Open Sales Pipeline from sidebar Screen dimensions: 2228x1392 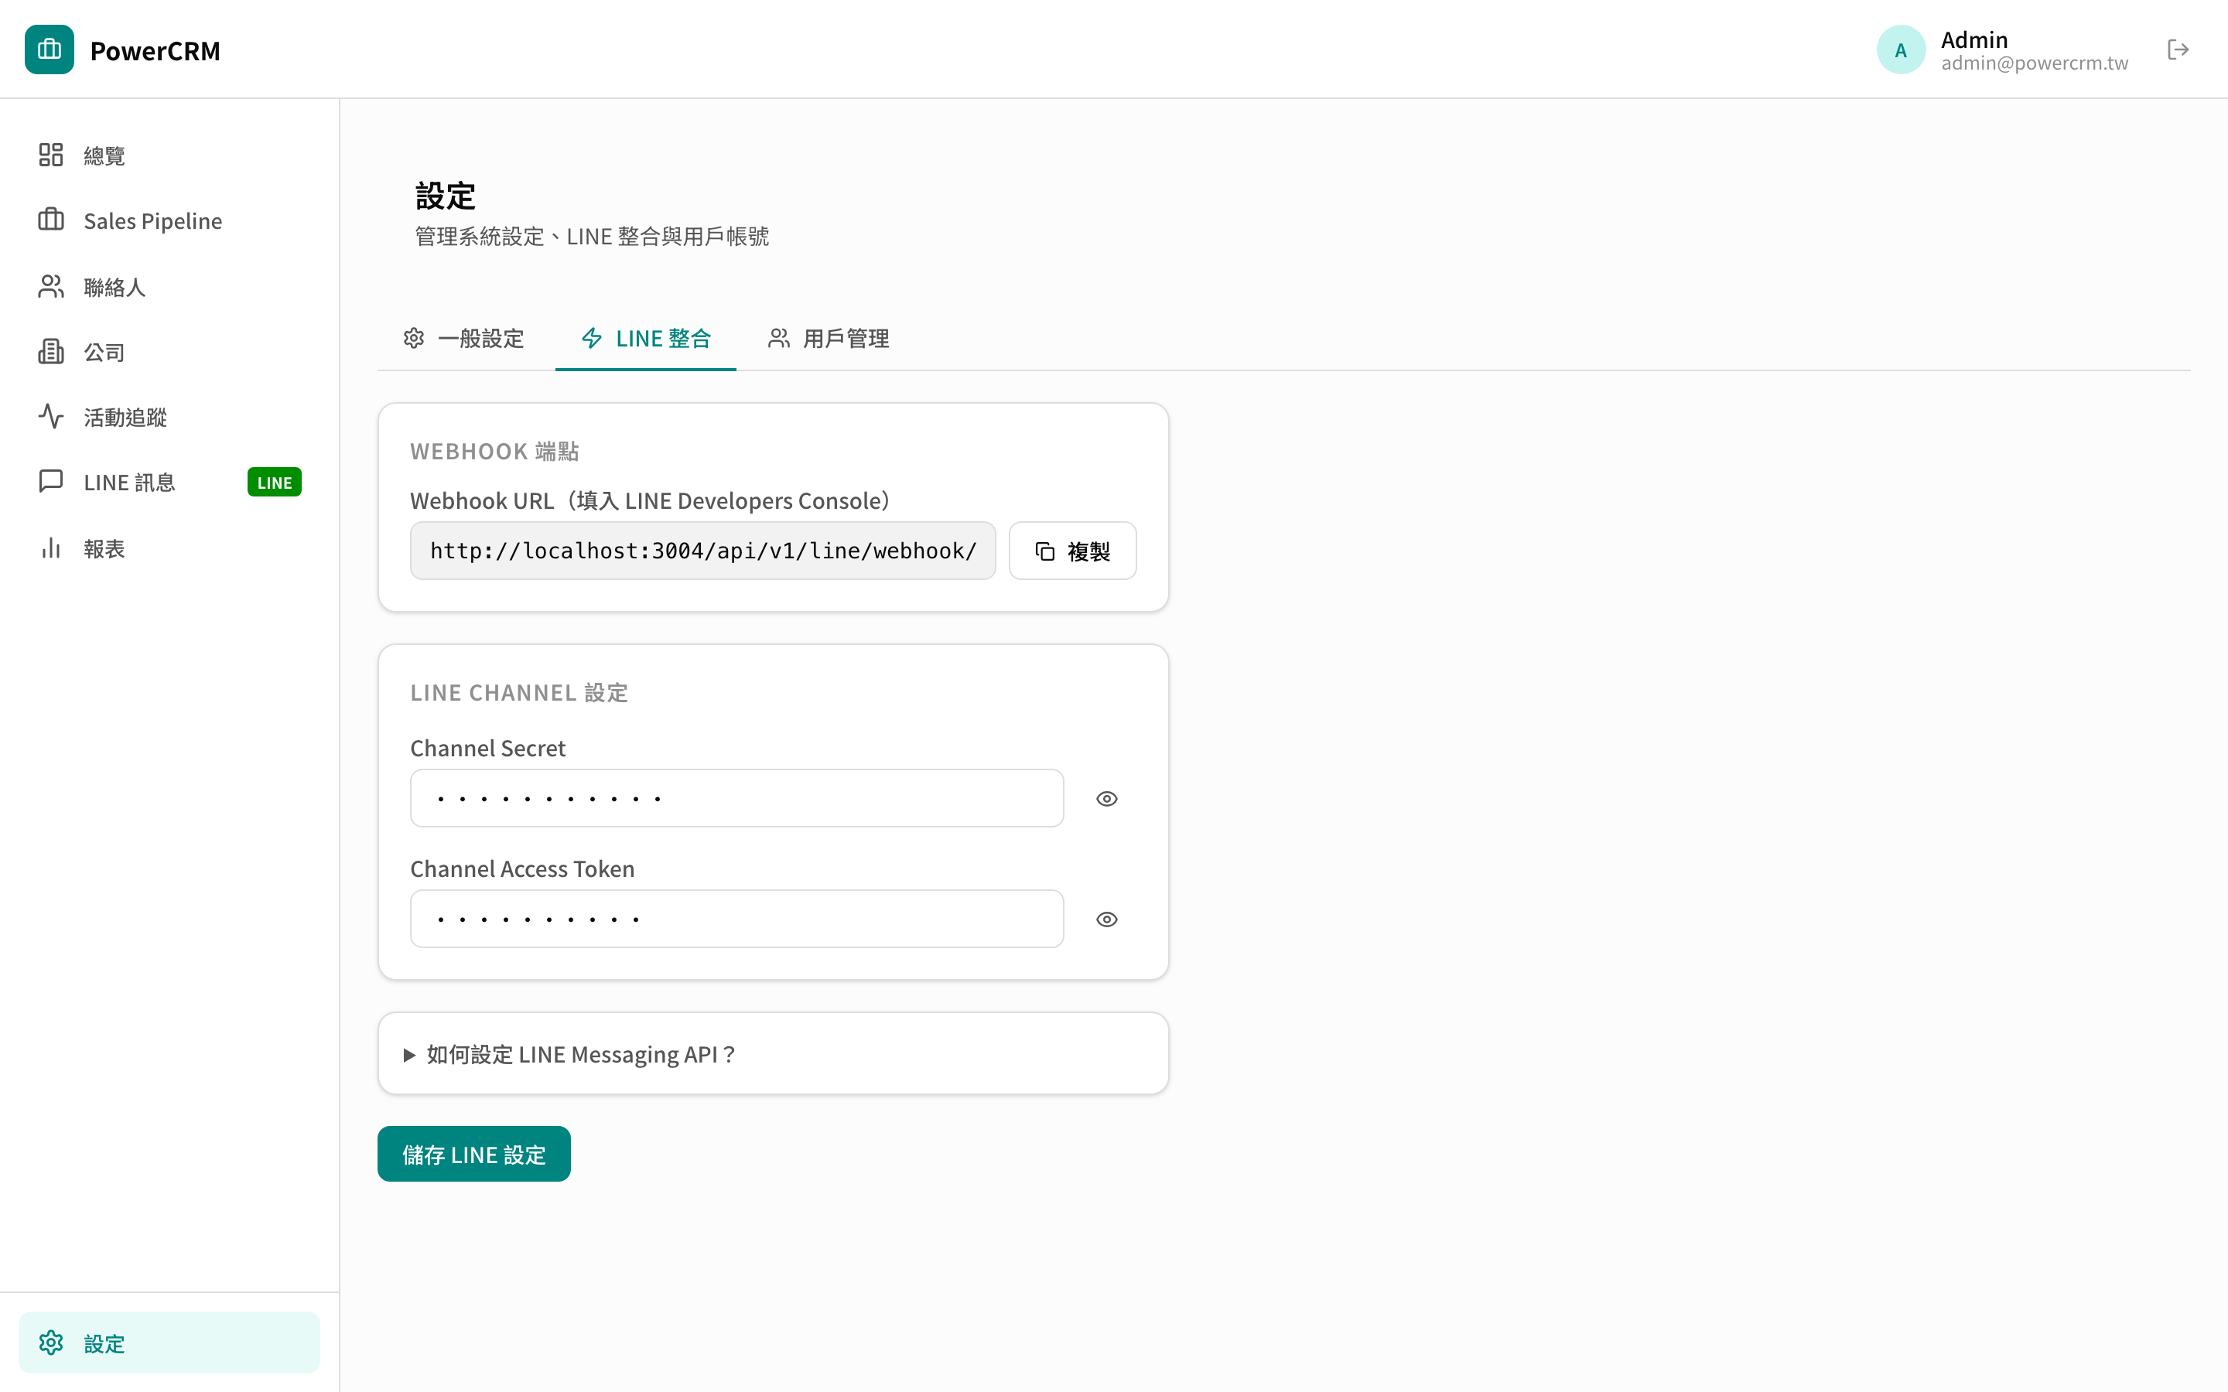[152, 221]
